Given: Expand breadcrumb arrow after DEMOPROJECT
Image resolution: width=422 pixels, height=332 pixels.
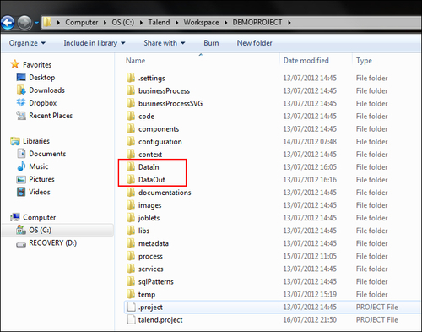Looking at the screenshot, I should point(289,23).
